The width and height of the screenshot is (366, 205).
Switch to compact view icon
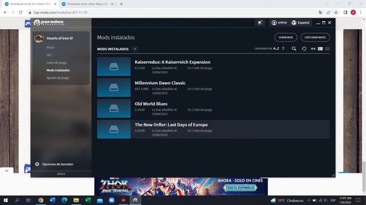click(327, 48)
